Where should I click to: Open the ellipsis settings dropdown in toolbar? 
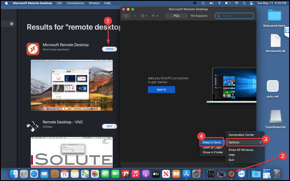(144, 16)
